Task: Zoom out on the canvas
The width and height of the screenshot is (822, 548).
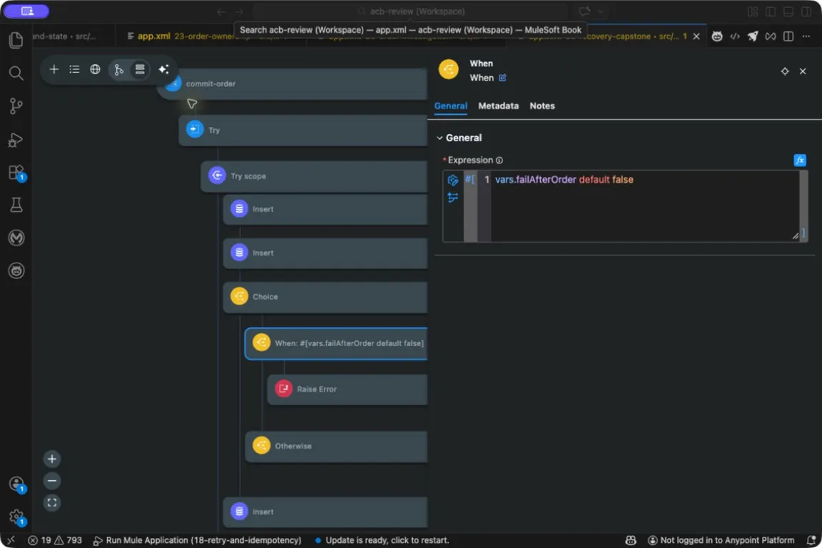Action: [x=52, y=481]
